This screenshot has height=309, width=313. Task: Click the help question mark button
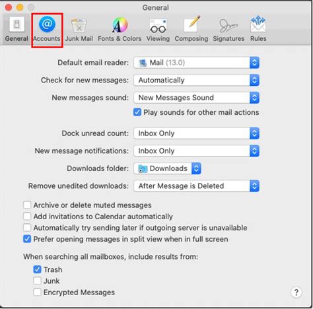click(x=296, y=292)
